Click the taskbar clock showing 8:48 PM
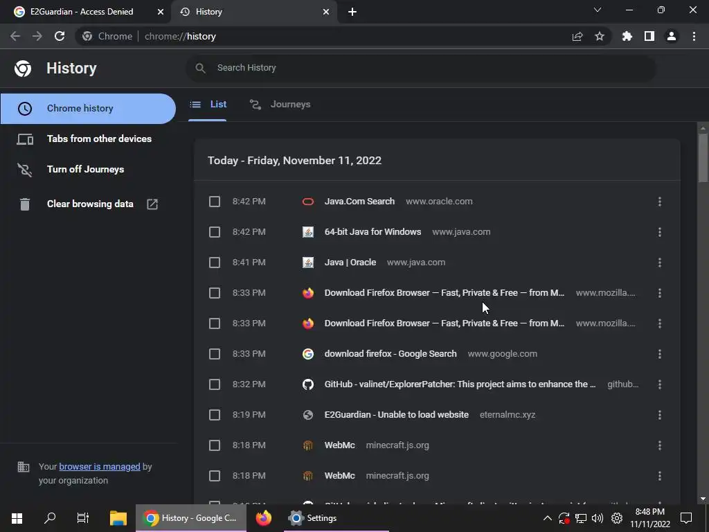The width and height of the screenshot is (709, 532). [650, 518]
